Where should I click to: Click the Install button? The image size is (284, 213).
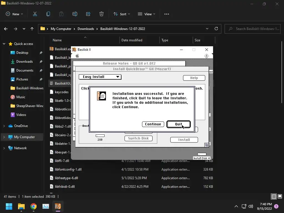(184, 140)
